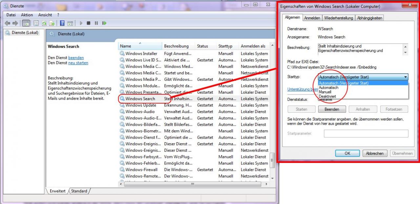Open the Aktion menu

coord(27,15)
